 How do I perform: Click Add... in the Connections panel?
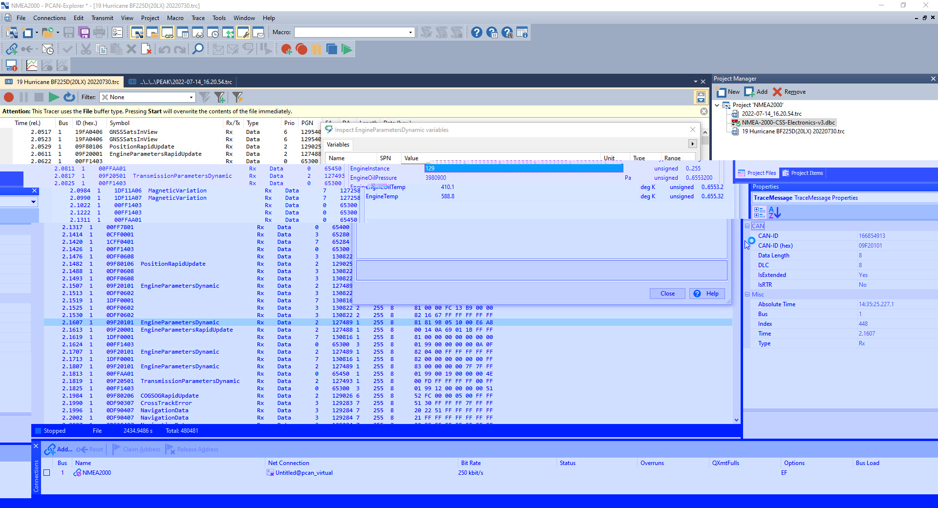point(58,449)
